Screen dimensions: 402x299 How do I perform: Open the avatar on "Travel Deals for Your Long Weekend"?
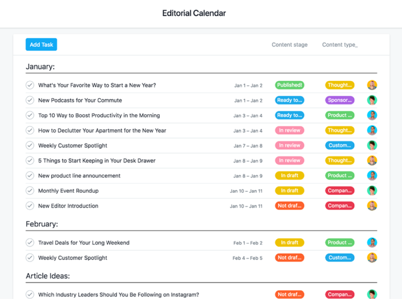click(x=372, y=243)
